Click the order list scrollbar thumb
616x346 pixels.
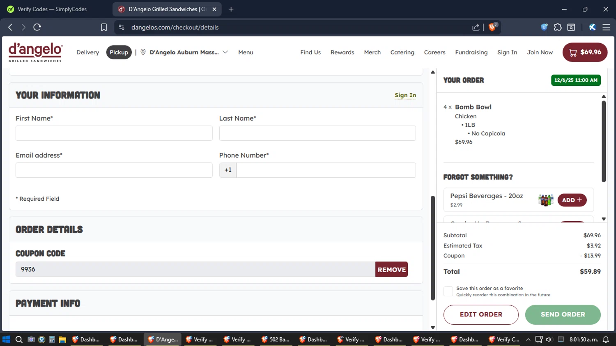(x=604, y=141)
